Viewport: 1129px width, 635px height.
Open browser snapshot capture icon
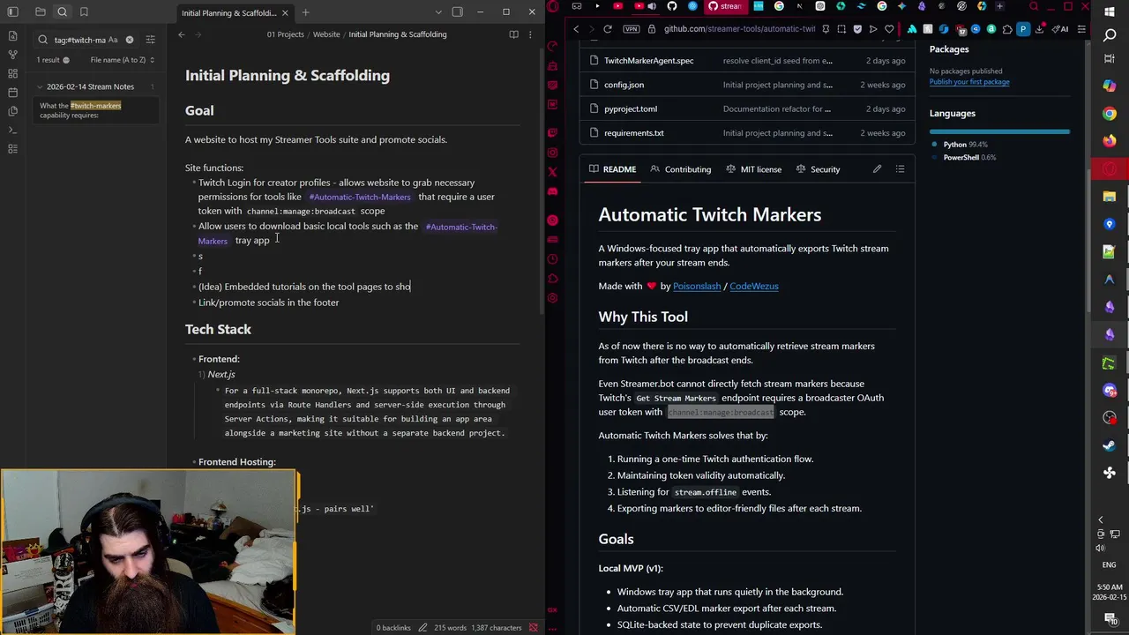pos(841,29)
